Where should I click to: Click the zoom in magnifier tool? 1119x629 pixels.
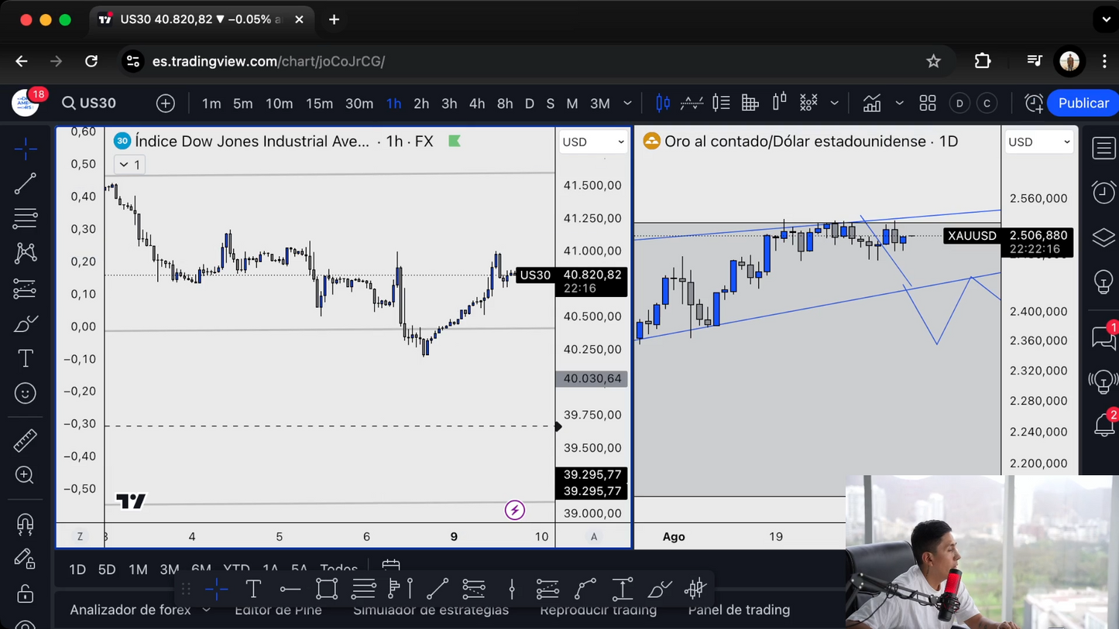coord(25,475)
